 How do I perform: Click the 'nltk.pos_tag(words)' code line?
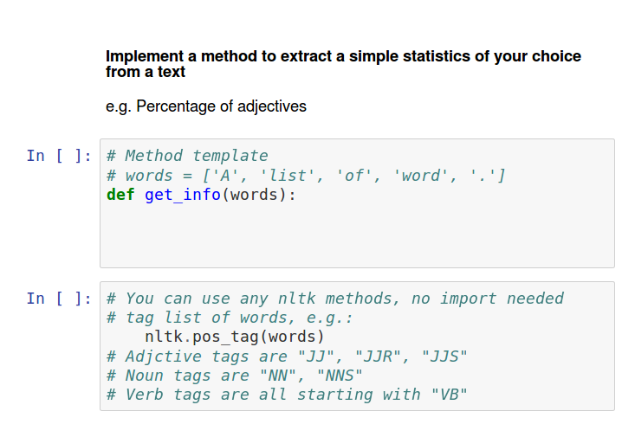235,337
